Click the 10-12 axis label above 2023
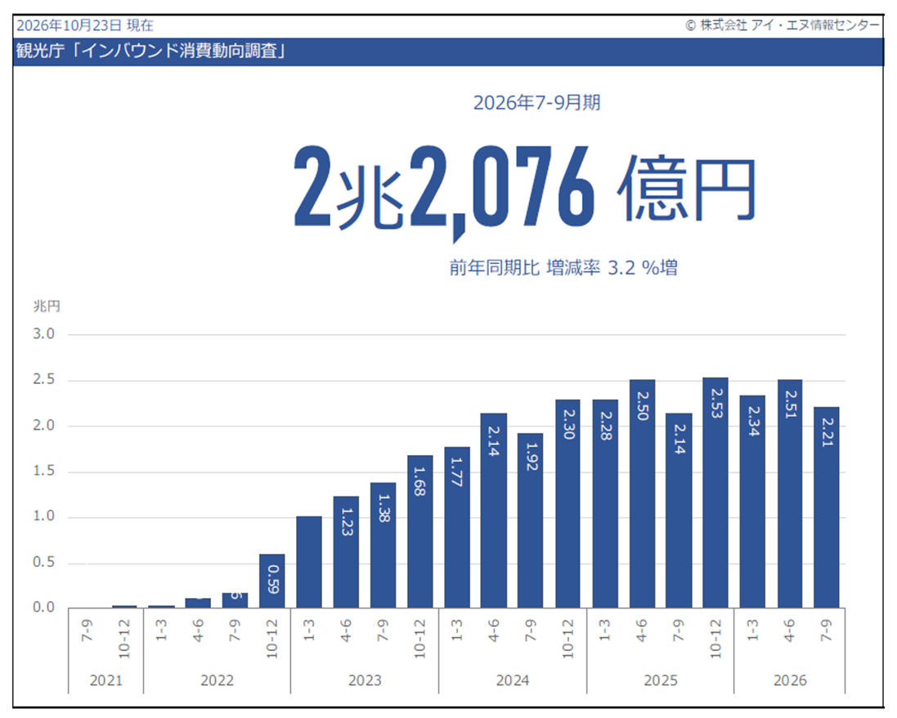Screen dimensions: 897x718 (420, 638)
